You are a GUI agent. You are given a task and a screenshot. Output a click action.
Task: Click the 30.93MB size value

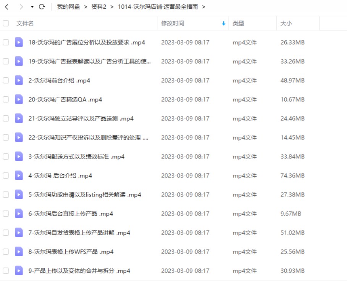pos(292,271)
